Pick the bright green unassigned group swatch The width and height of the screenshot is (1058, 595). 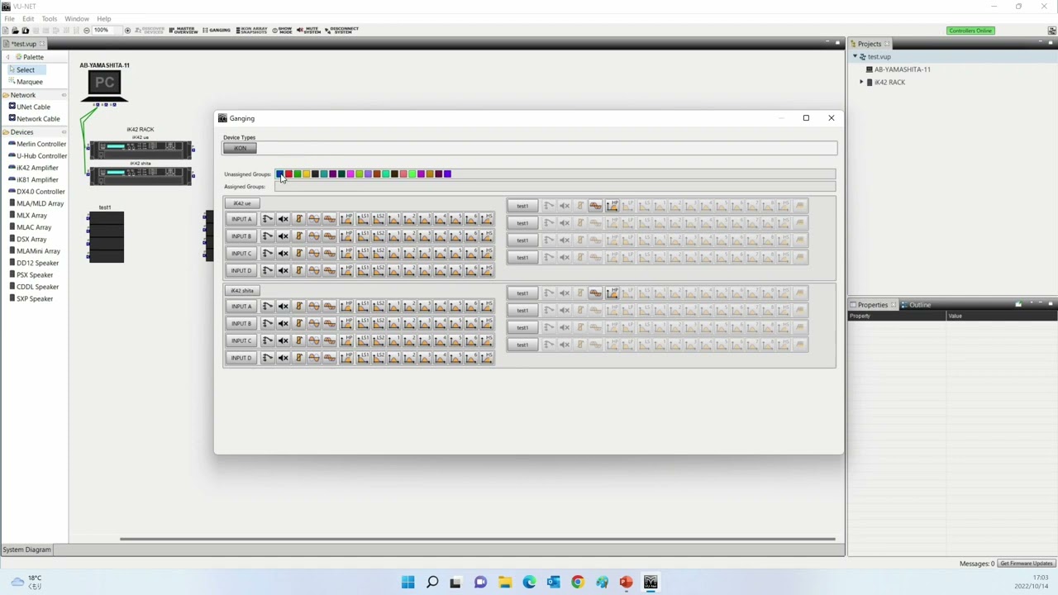click(x=412, y=174)
